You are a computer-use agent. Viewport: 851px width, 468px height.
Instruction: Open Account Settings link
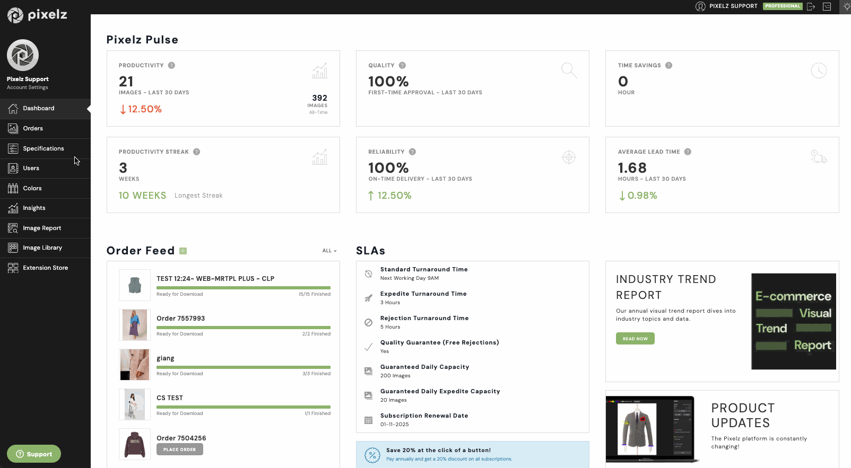[28, 87]
